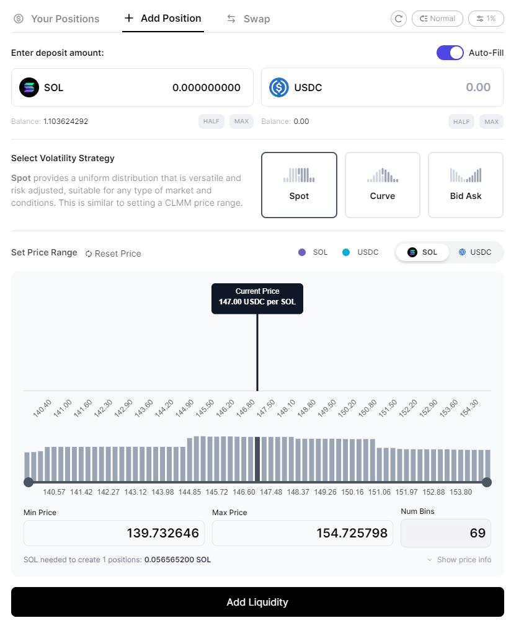Click HALF under the USDC balance
511x623 pixels.
click(461, 122)
